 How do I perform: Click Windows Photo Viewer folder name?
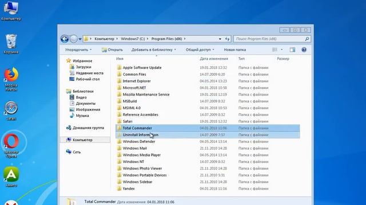[x=142, y=169]
